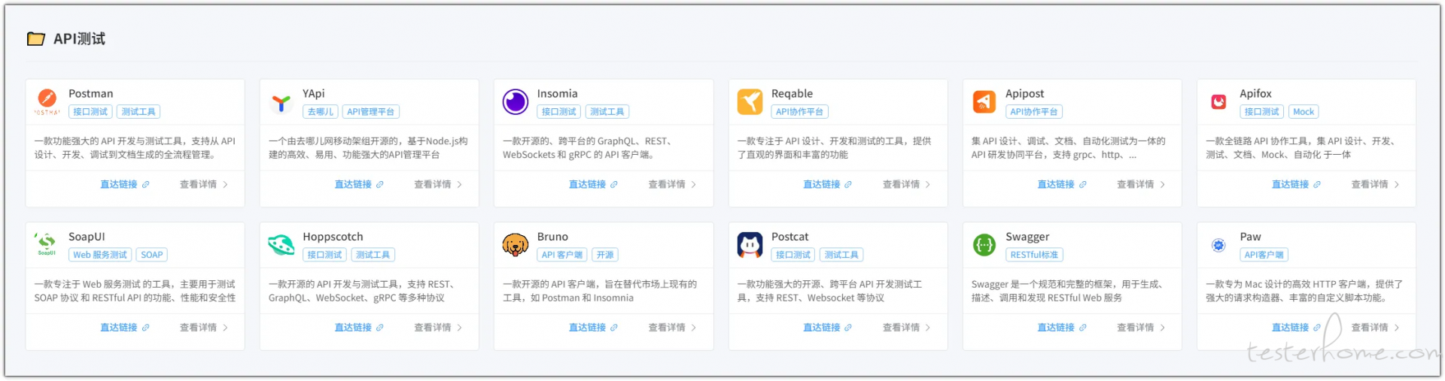1445x381 pixels.
Task: Click the Swagger card title
Action: point(1027,237)
